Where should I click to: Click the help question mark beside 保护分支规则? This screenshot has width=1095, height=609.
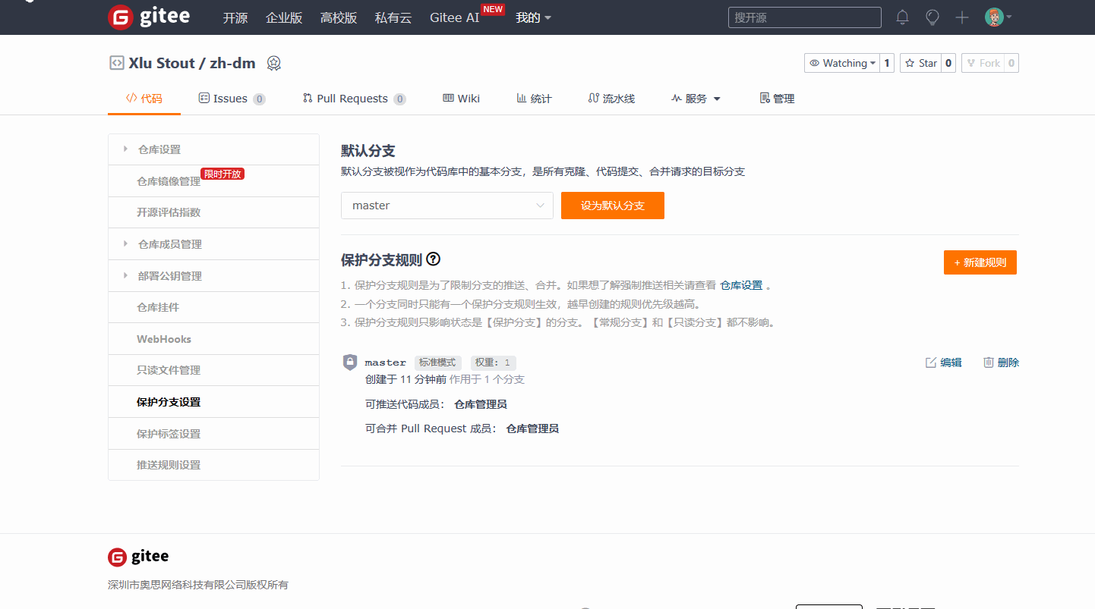pos(434,259)
